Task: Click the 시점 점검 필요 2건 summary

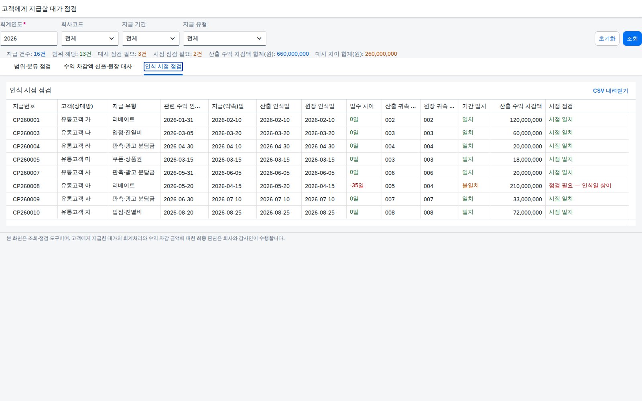Action: click(178, 54)
